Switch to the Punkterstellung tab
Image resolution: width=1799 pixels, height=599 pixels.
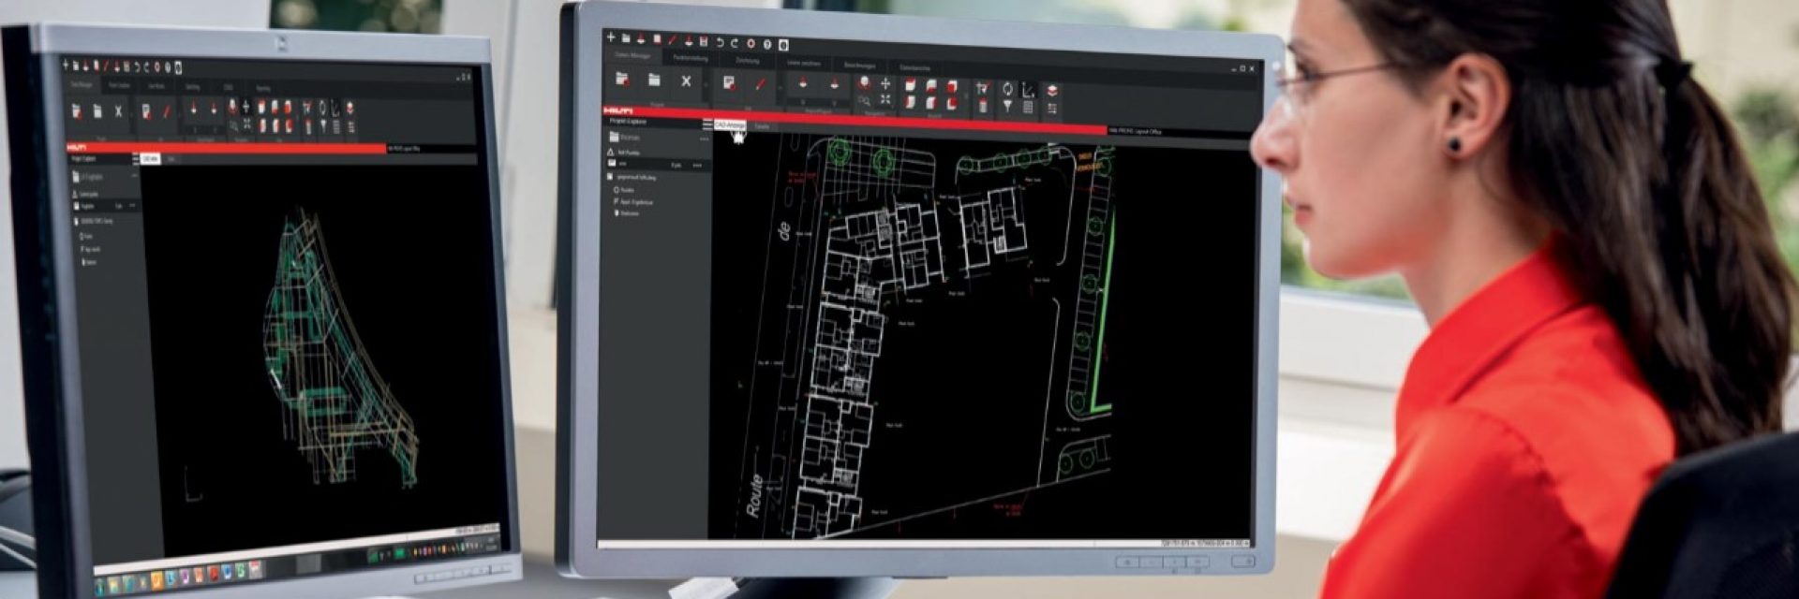tap(691, 58)
